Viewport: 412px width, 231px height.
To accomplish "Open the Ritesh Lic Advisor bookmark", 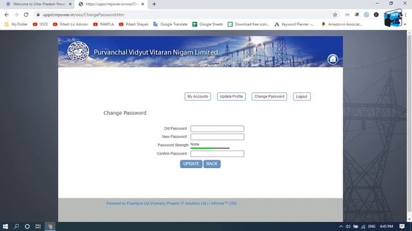I will click(x=70, y=24).
